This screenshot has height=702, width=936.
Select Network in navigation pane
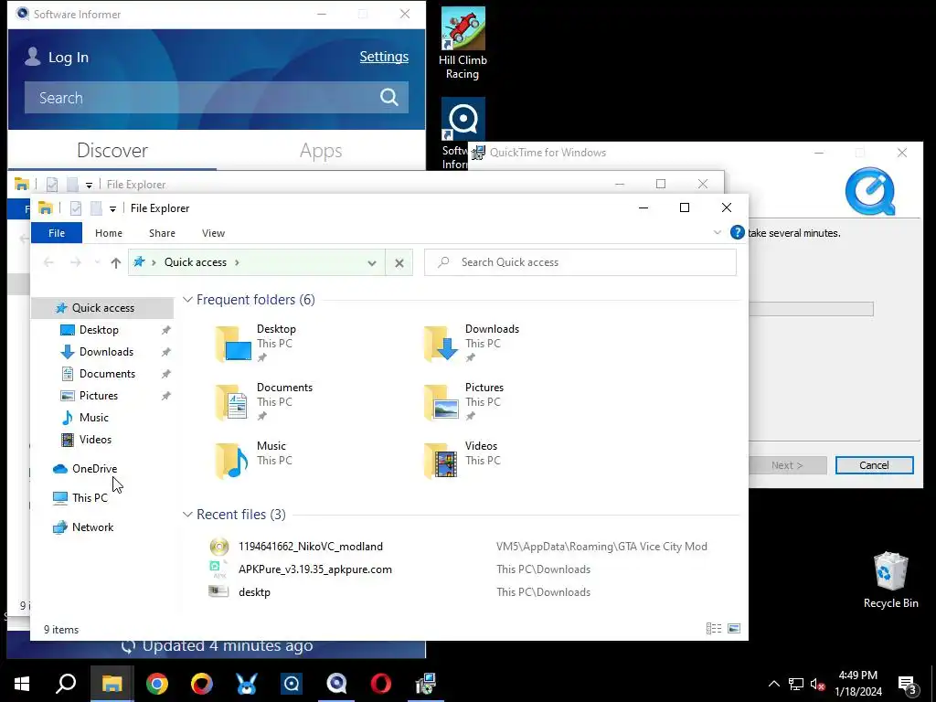(92, 527)
